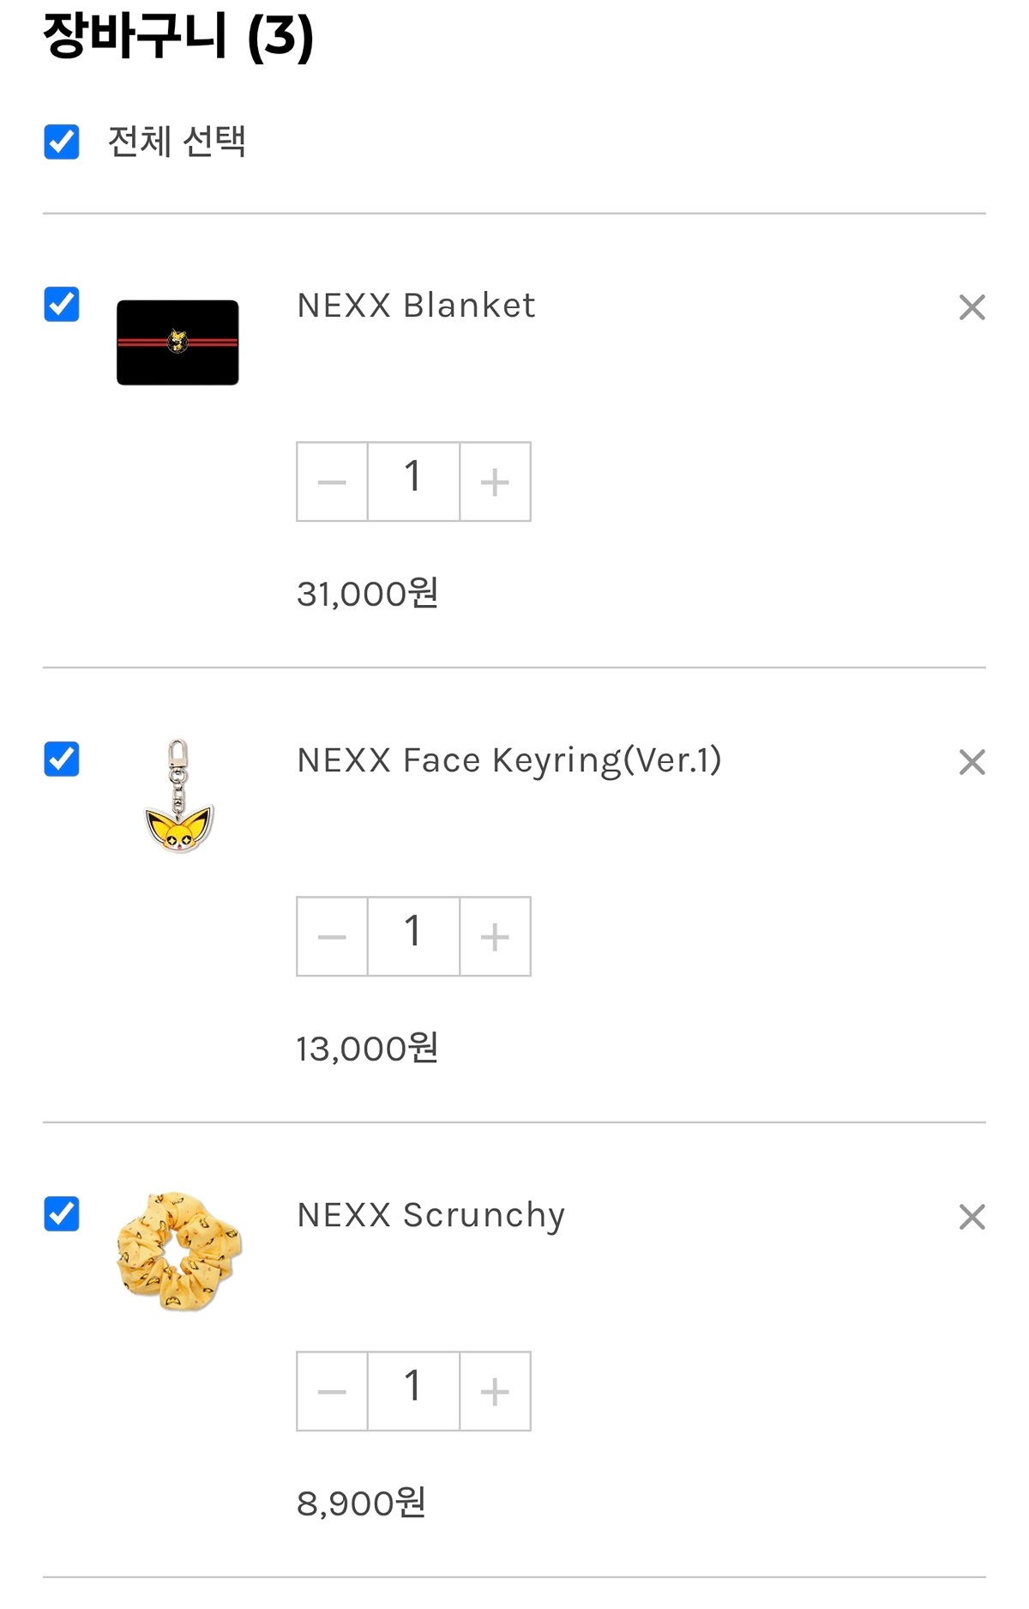Open the keyring product thumbnail image
Screen dimensions: 1029x1609
pos(178,796)
